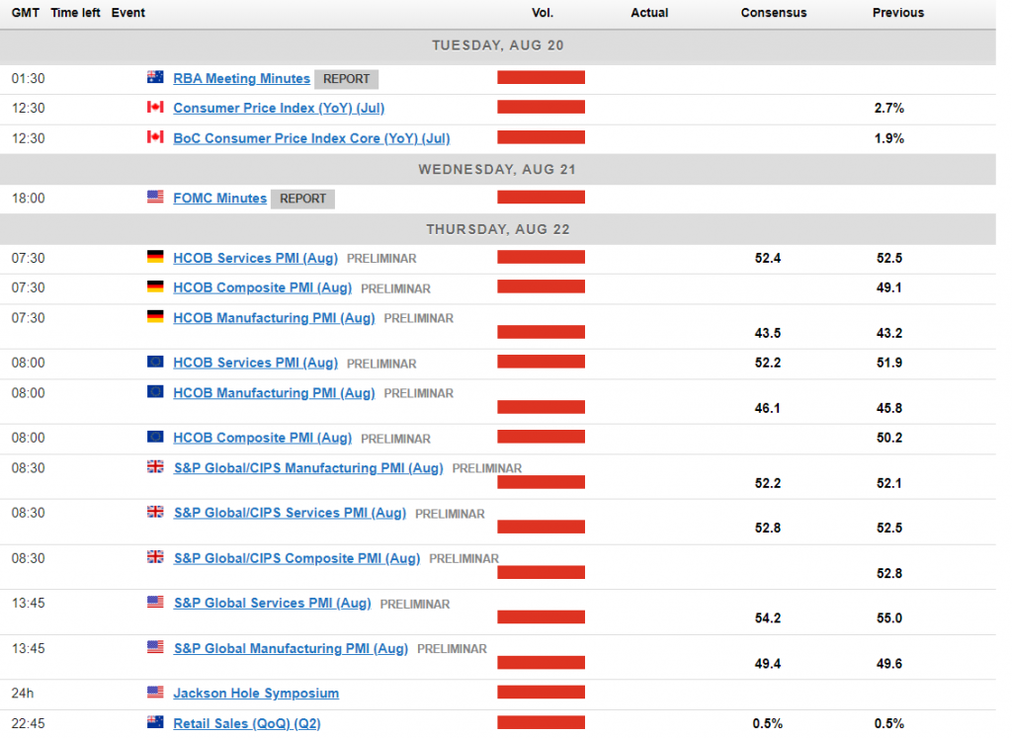Open Eurozone HCOB Manufacturing PMI at 08:00
Image resolution: width=1012 pixels, height=738 pixels.
[275, 393]
